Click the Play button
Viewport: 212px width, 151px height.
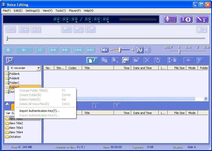click(24, 50)
